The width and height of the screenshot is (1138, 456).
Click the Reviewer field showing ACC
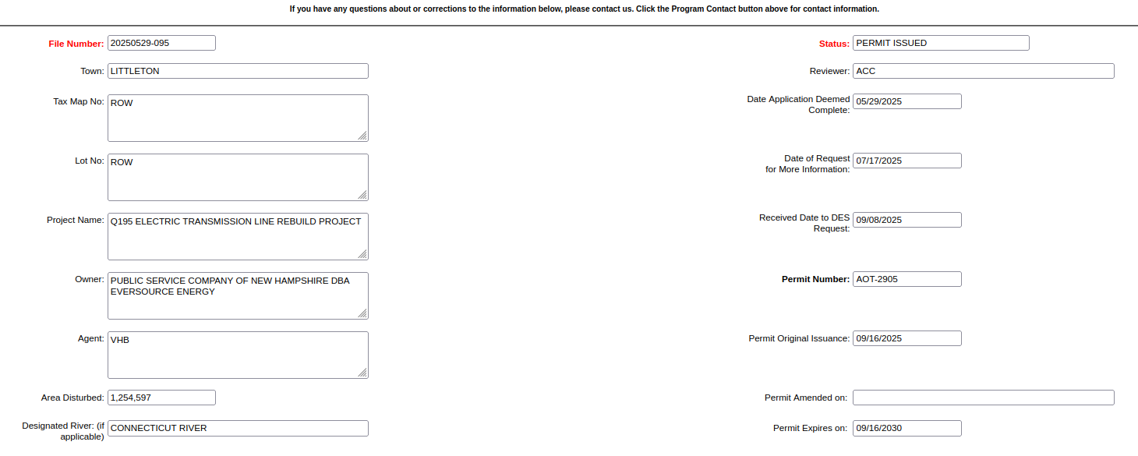coord(983,71)
